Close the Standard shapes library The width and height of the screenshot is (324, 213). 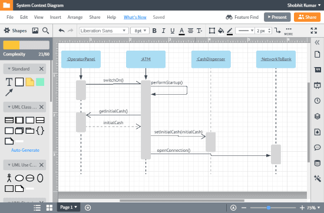[41, 69]
